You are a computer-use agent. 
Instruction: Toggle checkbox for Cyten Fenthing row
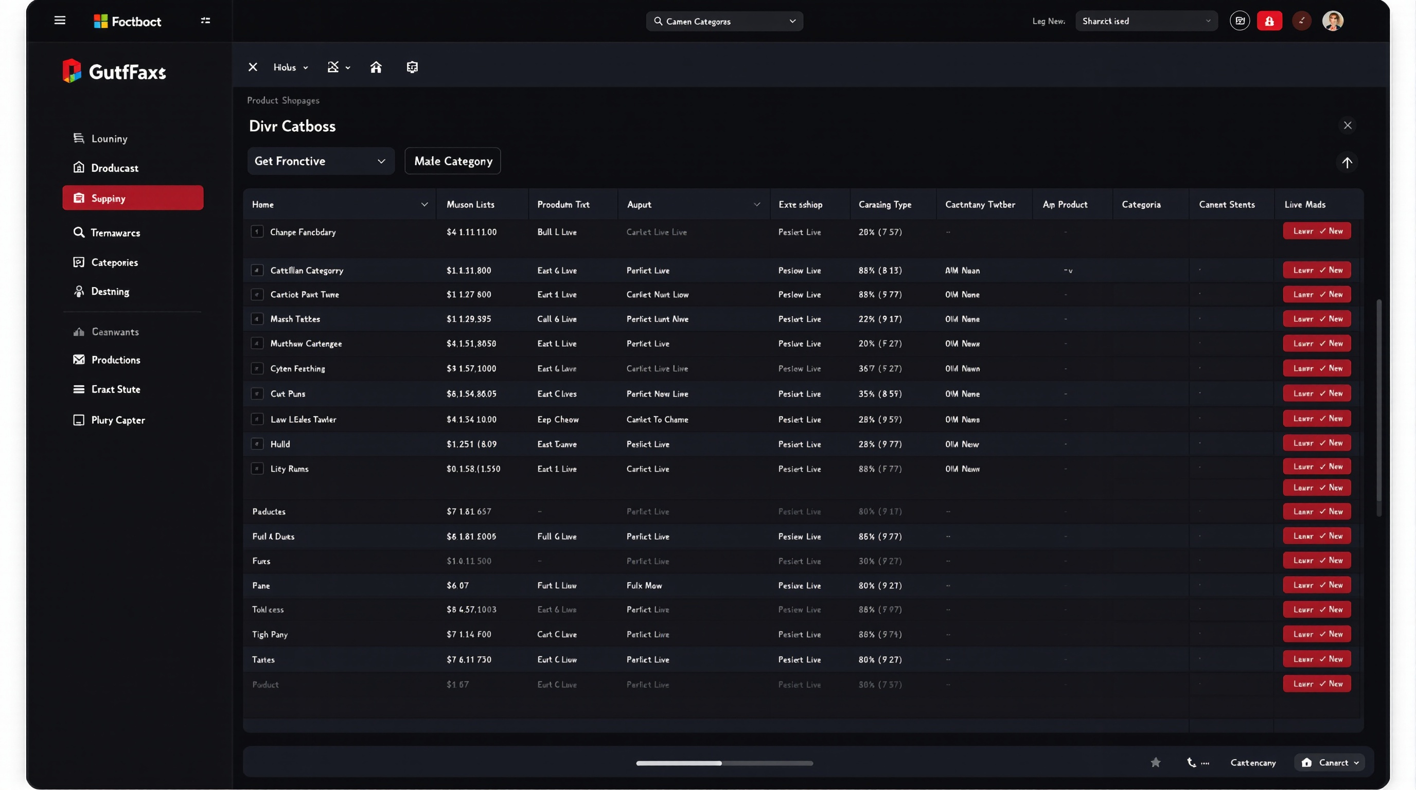[257, 368]
